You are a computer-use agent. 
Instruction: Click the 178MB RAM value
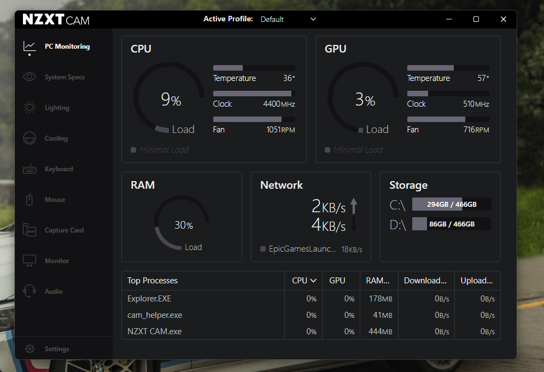click(380, 299)
